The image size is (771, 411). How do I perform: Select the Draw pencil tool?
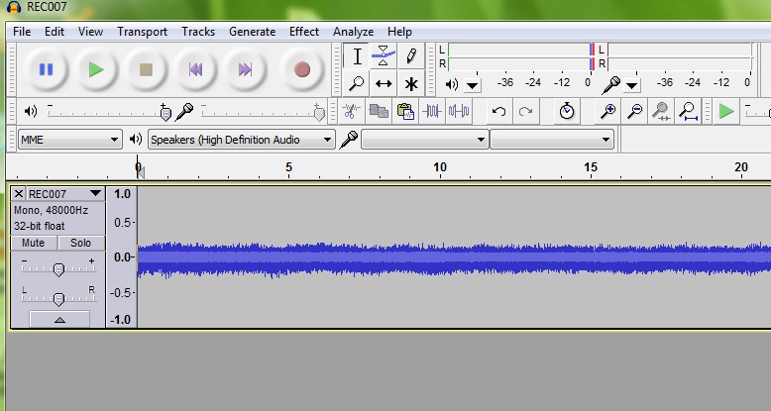tap(410, 56)
